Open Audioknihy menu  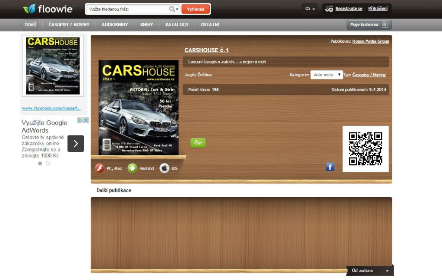[115, 25]
